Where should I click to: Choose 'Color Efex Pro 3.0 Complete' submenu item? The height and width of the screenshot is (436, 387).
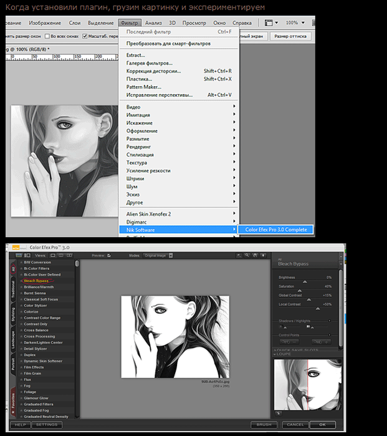tap(276, 230)
